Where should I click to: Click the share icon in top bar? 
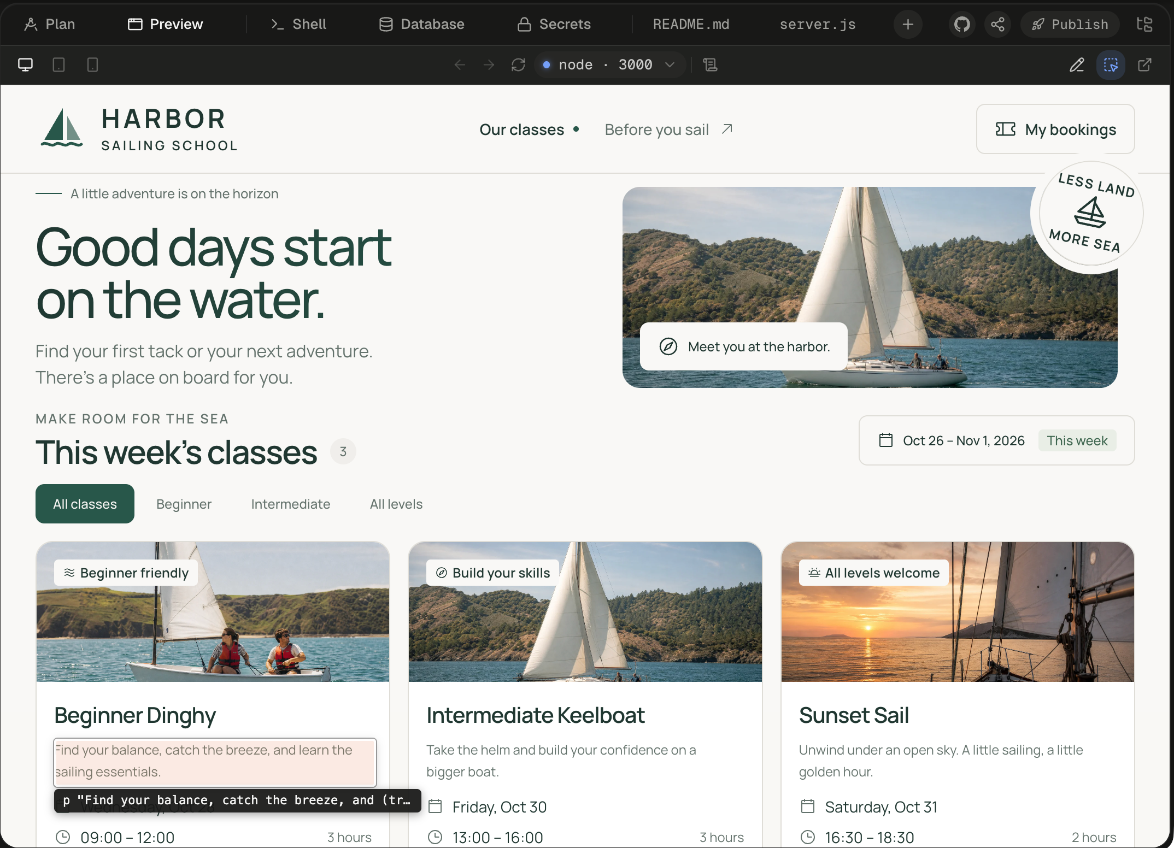pos(997,24)
